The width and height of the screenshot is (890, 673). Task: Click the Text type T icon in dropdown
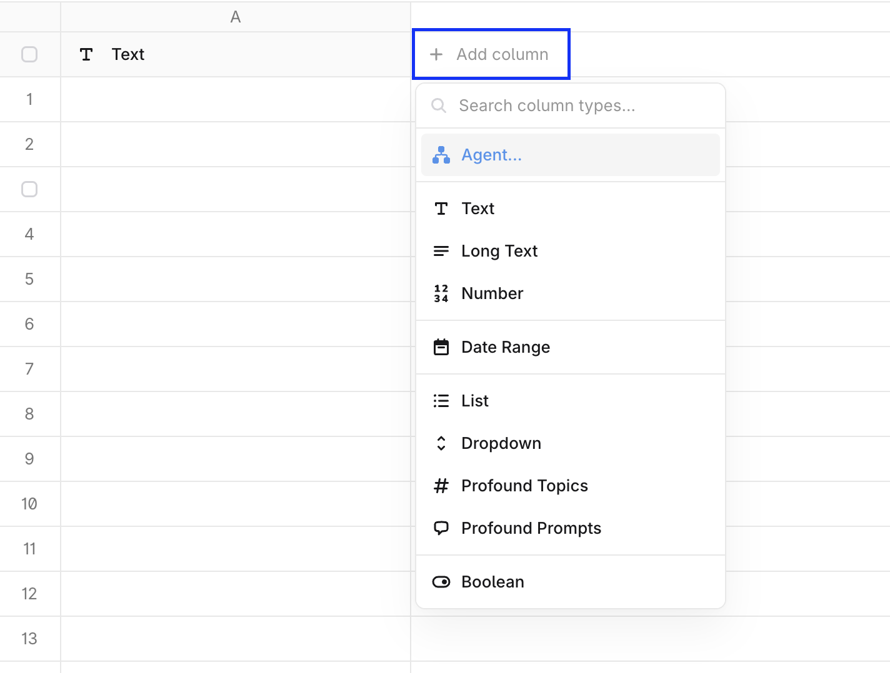click(x=441, y=209)
